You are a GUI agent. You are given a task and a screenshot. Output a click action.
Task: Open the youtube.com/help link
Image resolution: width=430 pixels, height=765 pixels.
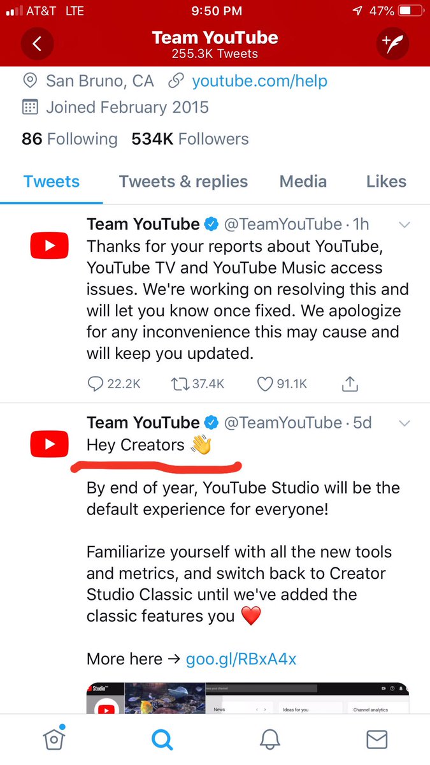(260, 81)
